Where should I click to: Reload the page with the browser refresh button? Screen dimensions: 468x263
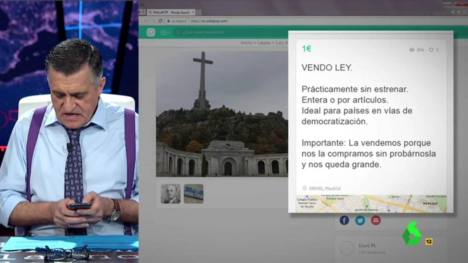(x=160, y=21)
